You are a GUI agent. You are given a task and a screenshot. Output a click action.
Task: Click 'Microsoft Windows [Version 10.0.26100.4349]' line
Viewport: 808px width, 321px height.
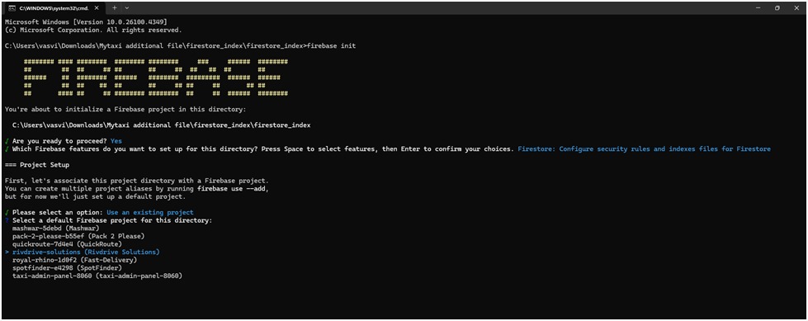tap(86, 22)
